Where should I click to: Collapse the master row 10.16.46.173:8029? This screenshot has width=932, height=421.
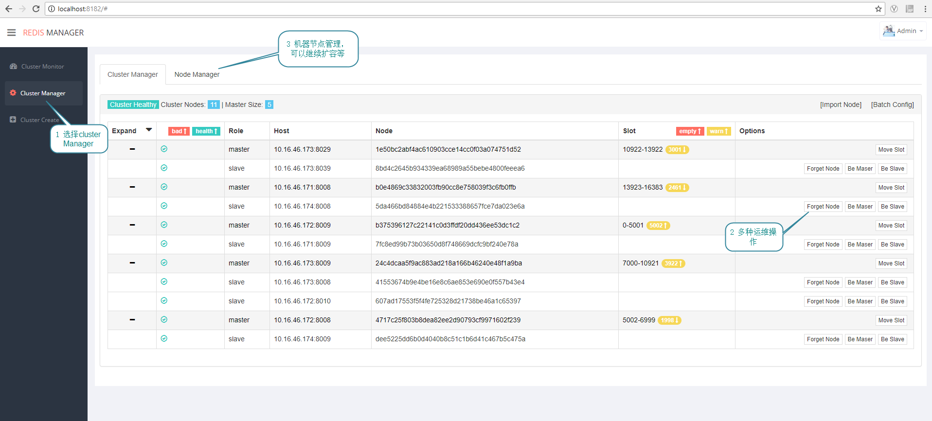[x=132, y=149]
